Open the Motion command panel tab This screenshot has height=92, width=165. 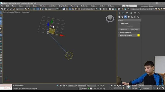(x=131, y=13)
